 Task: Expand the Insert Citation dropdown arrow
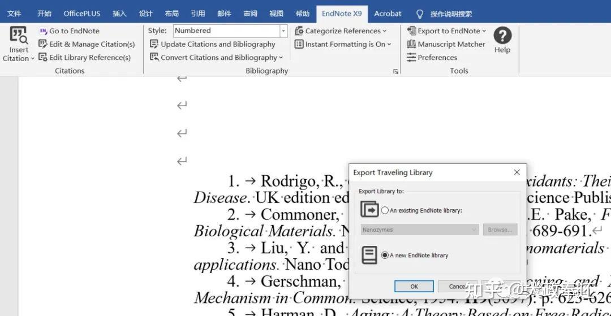32,59
